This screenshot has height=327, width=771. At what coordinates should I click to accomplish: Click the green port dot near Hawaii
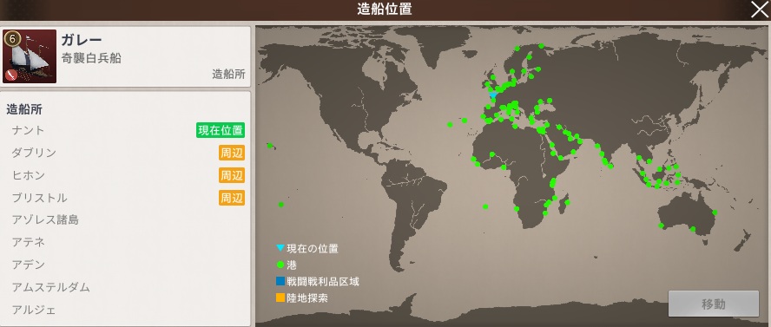click(269, 146)
